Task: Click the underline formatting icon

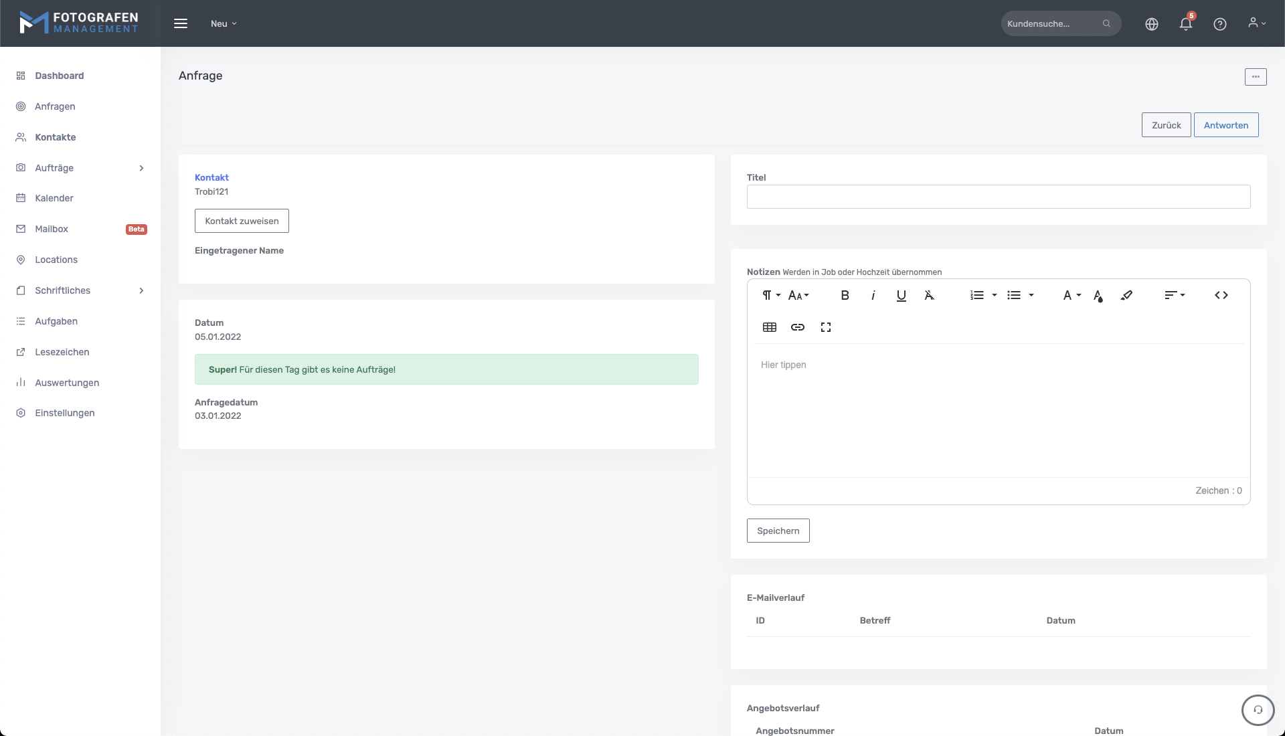Action: point(901,295)
